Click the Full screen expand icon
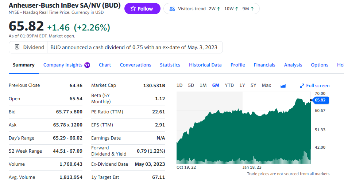 (302, 86)
